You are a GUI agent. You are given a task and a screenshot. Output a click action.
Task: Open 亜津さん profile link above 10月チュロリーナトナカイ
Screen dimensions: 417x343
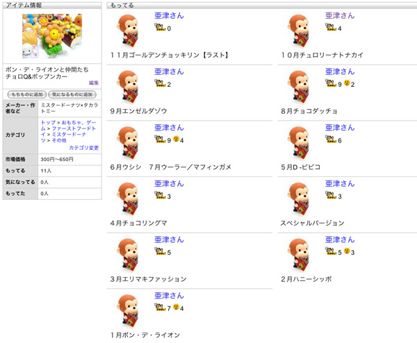click(340, 16)
